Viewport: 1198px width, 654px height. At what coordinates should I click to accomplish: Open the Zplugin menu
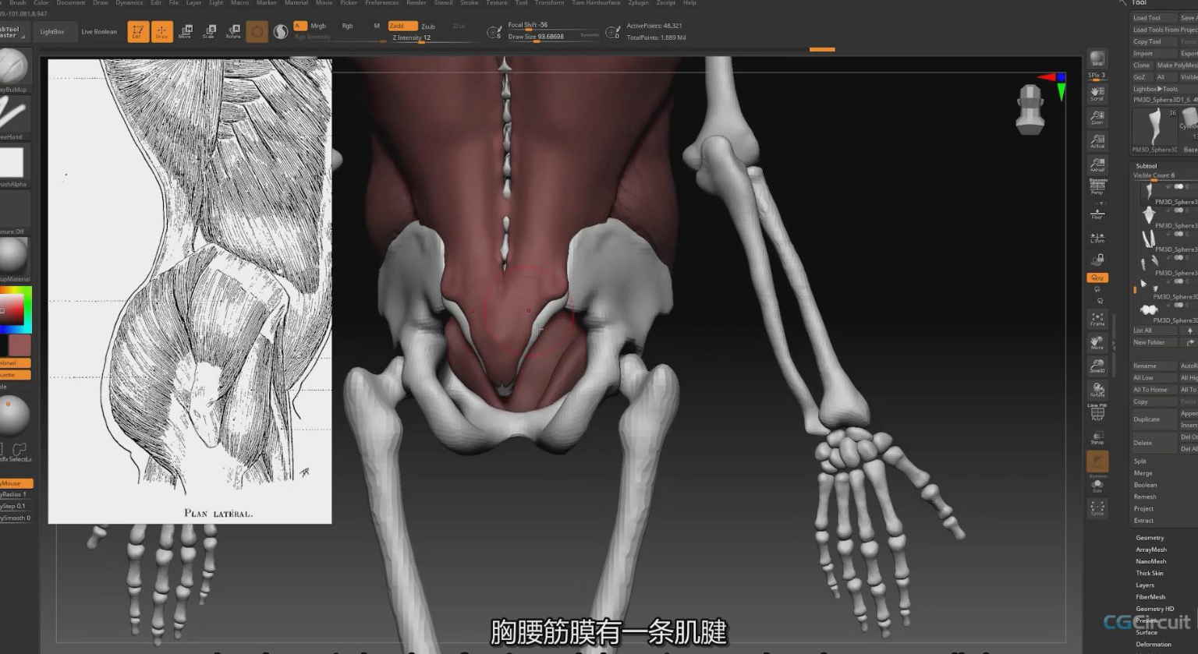(638, 3)
